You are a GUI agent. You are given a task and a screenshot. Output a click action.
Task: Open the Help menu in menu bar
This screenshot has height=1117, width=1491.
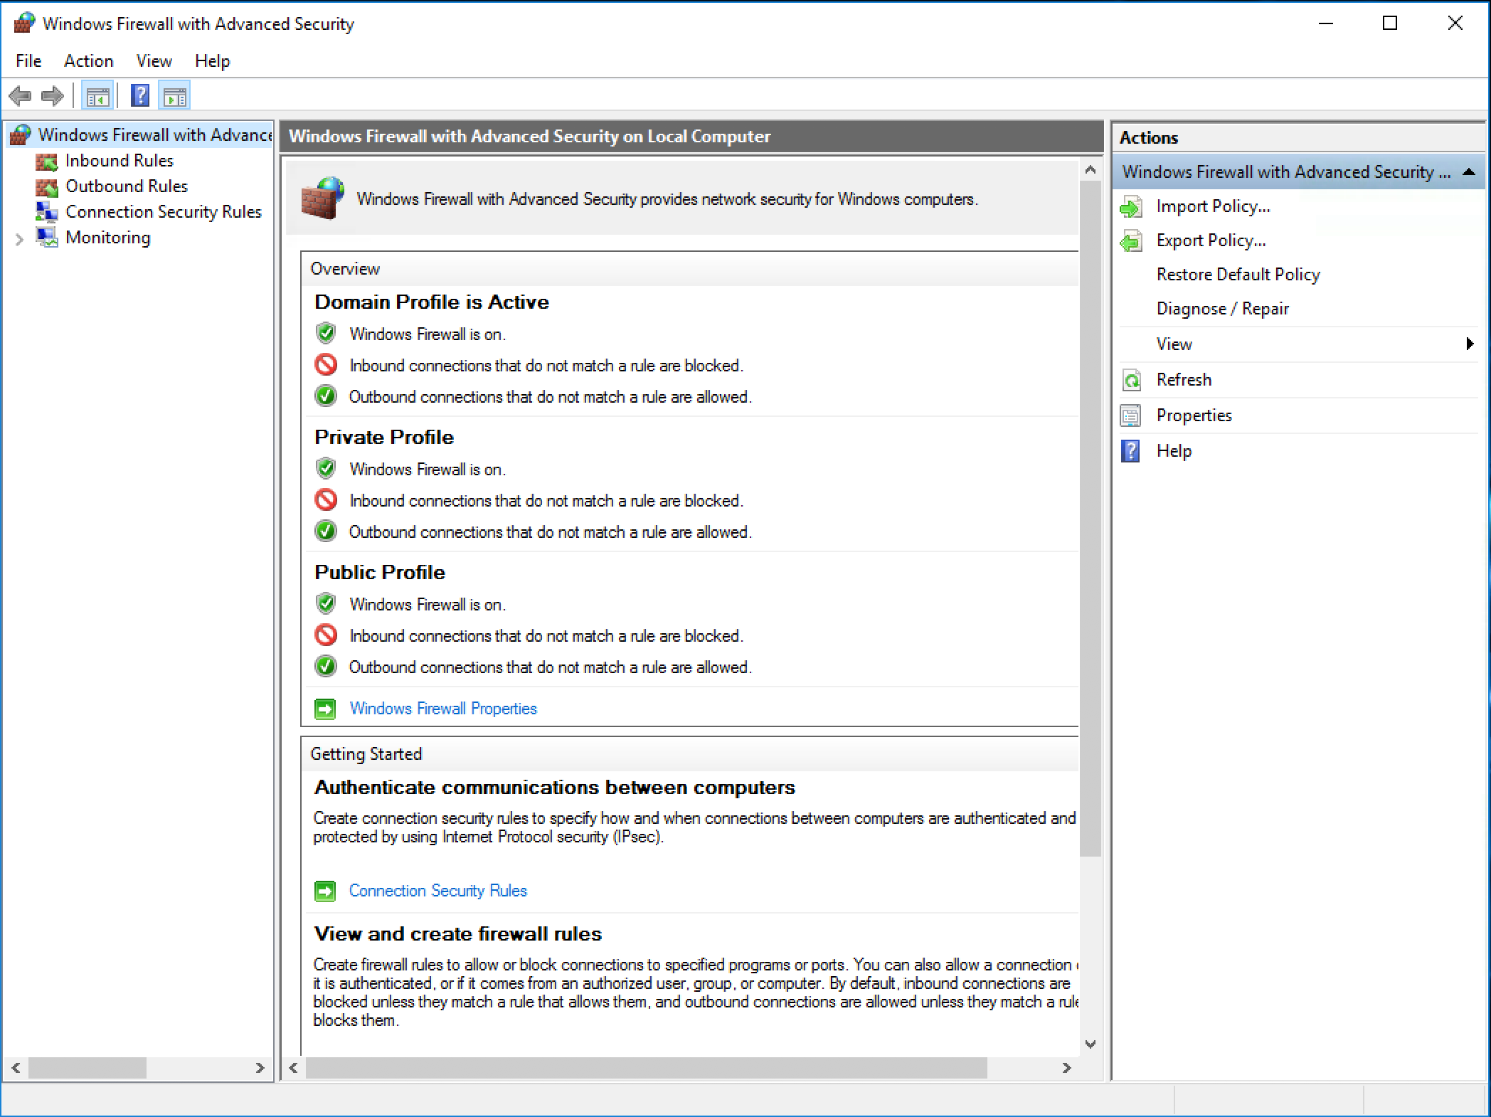(x=212, y=61)
